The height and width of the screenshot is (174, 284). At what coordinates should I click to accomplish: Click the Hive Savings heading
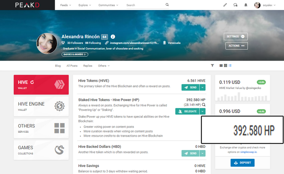89,166
